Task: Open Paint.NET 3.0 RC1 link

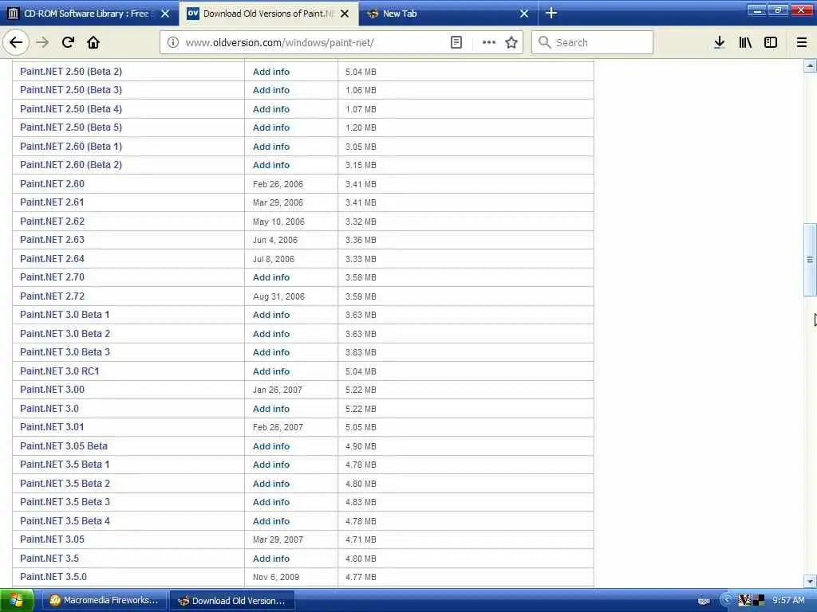Action: (59, 371)
